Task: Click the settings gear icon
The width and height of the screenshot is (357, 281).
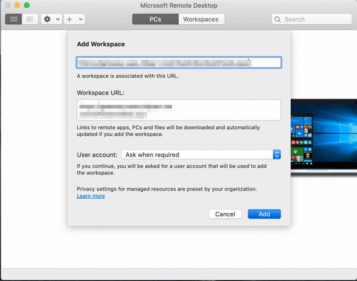Action: click(47, 19)
